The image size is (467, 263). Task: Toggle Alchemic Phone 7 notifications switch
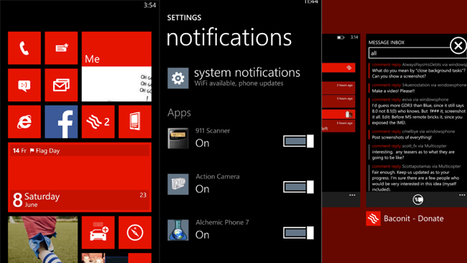tap(298, 233)
